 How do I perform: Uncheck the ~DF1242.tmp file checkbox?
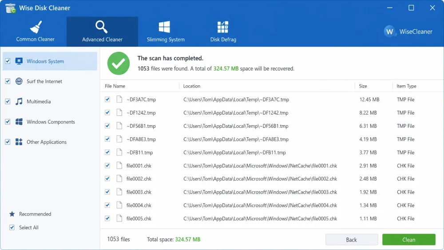(x=107, y=113)
